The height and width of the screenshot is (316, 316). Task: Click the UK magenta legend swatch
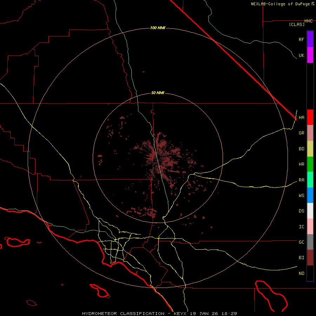[310, 55]
